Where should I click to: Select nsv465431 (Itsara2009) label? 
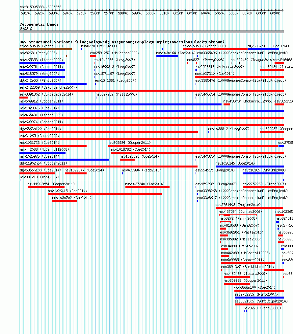[x=41, y=115]
